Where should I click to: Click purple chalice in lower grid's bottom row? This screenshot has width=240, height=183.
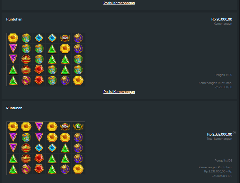coord(65,169)
